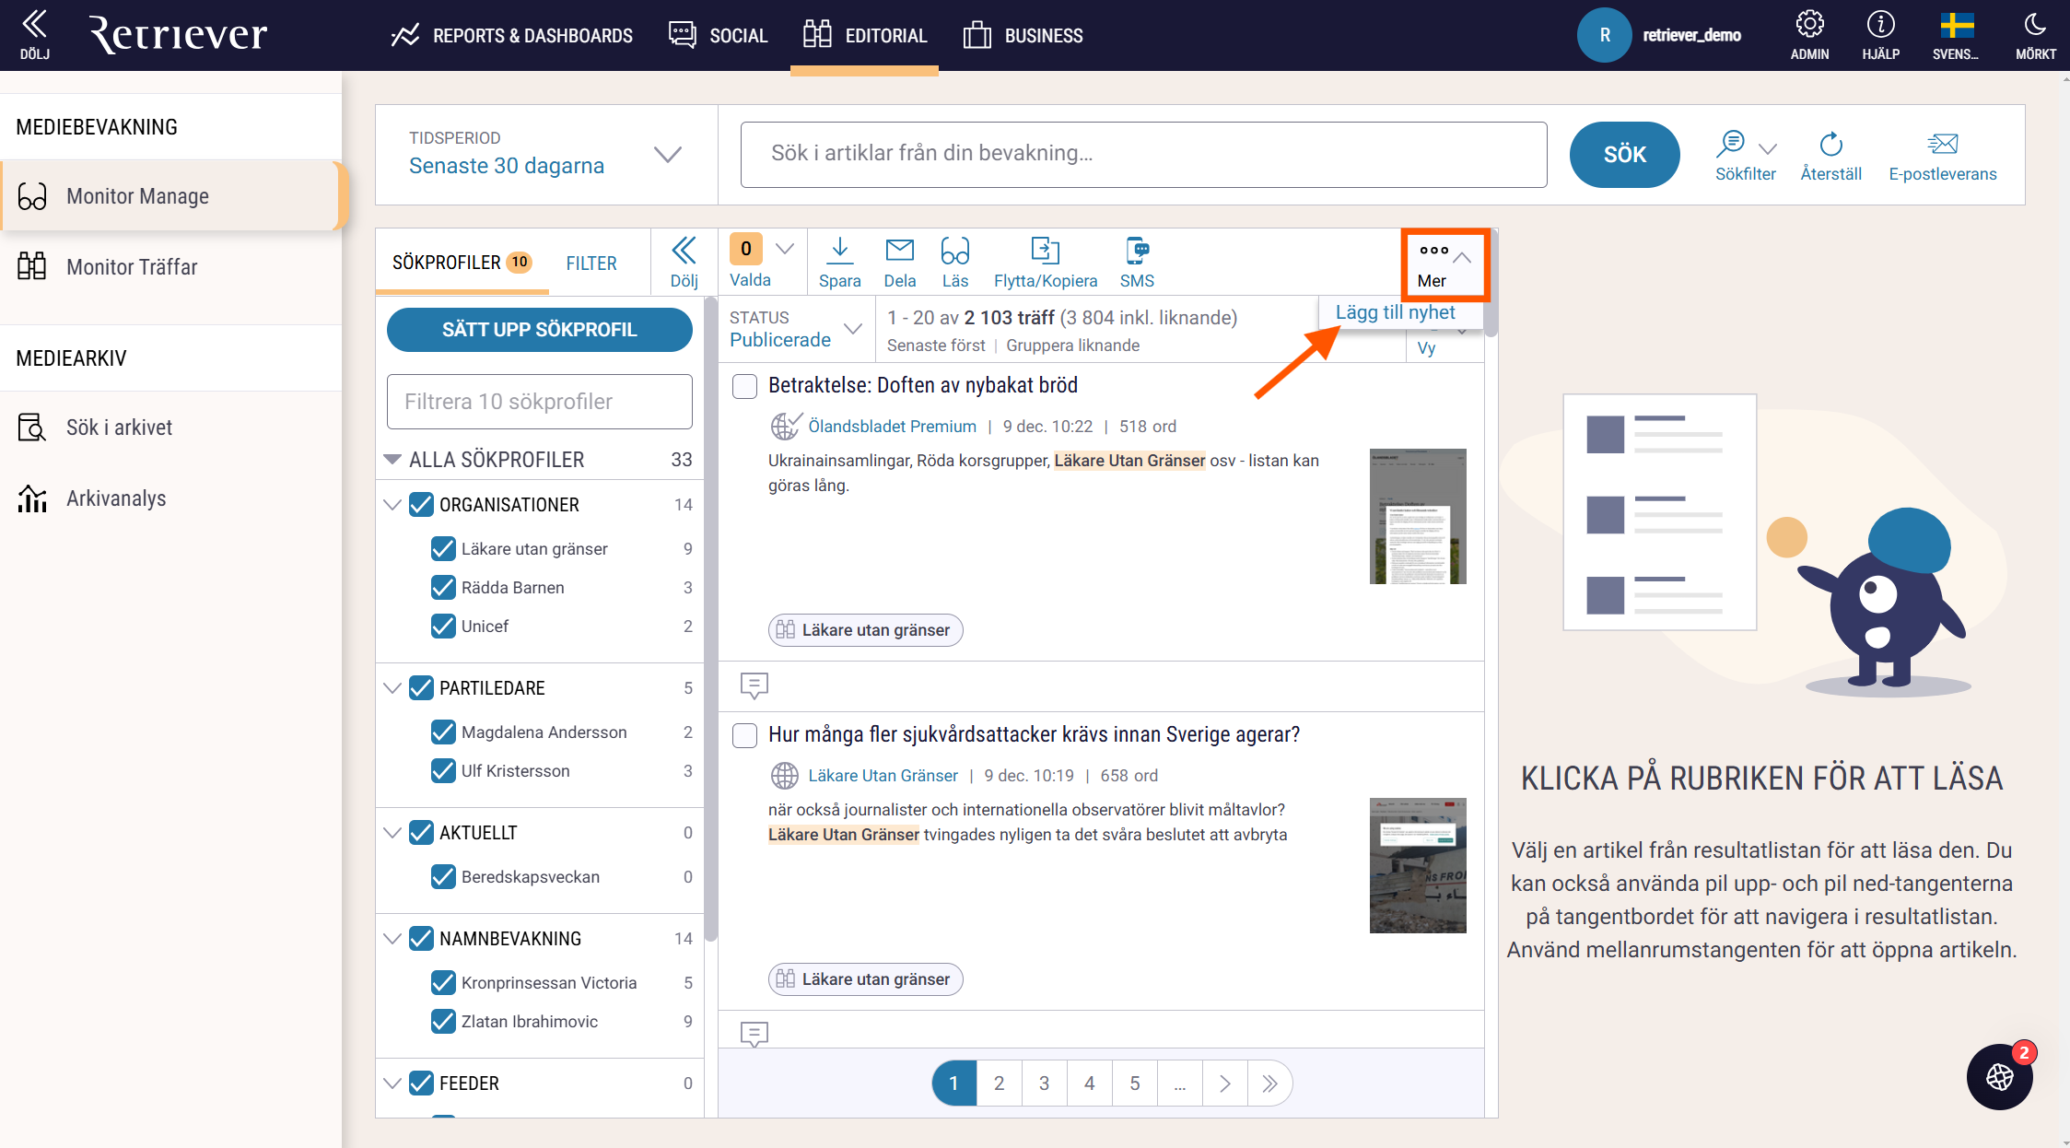
Task: Uncheck Magdalena Andersson profile checkbox
Action: point(443,732)
